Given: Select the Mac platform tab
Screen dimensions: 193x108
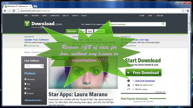Looking at the screenshot, I should 82,31.
